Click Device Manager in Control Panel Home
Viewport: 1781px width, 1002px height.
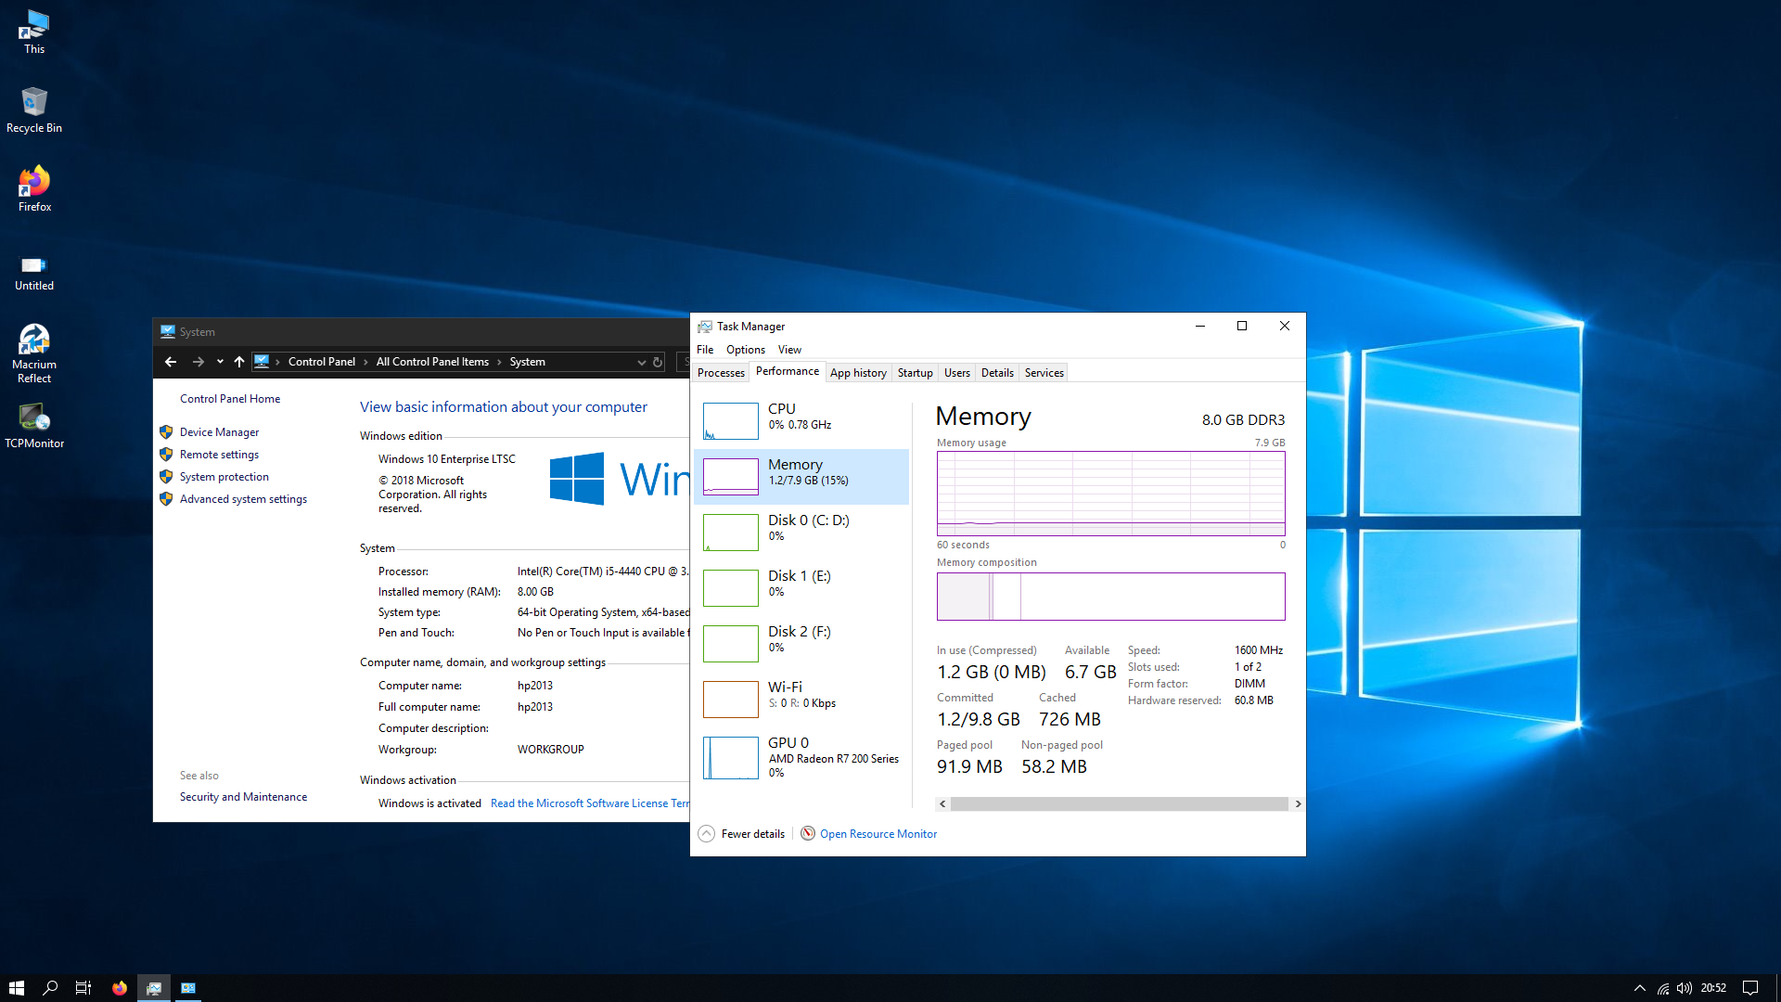pyautogui.click(x=220, y=431)
